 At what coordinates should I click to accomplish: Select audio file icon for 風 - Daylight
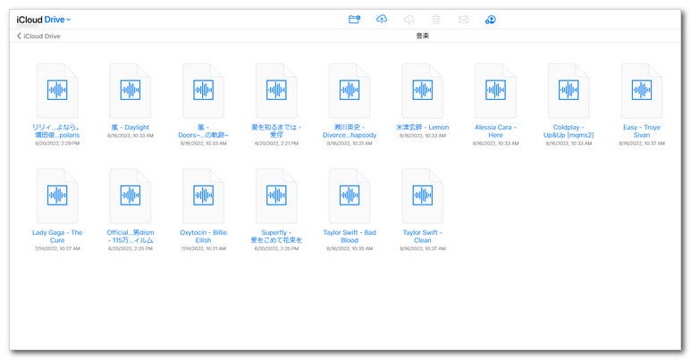[131, 91]
